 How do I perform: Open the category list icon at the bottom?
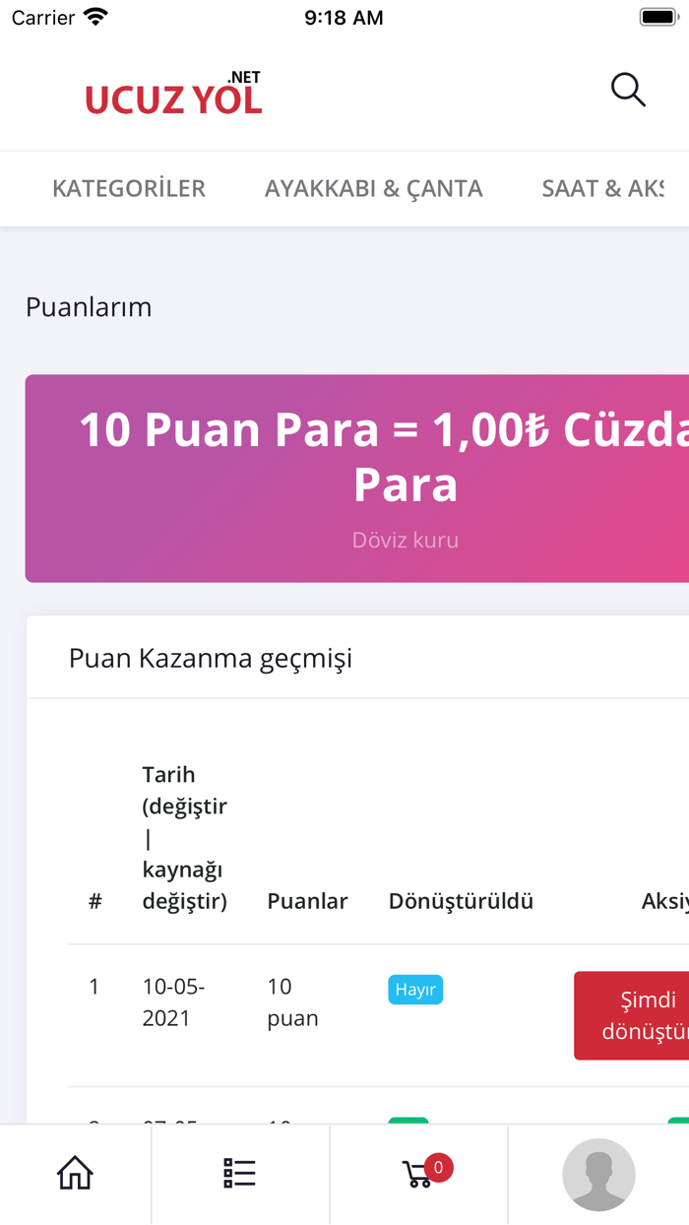coord(239,1173)
